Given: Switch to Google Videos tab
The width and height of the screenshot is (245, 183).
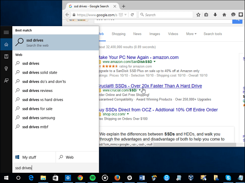Looking at the screenshot, I should coord(173,34).
